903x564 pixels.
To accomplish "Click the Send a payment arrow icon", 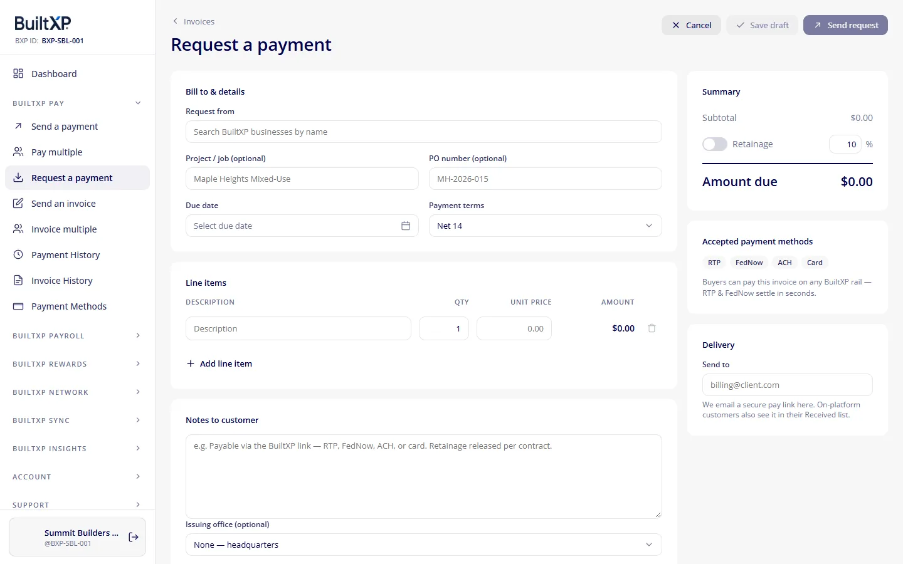I will [x=18, y=126].
